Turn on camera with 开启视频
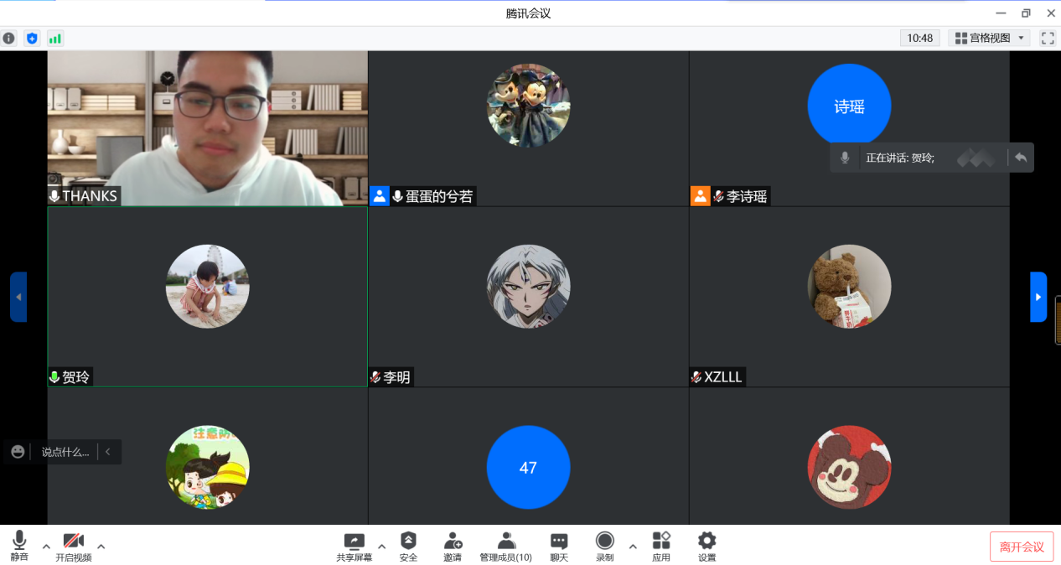Image resolution: width=1061 pixels, height=565 pixels. [x=74, y=547]
